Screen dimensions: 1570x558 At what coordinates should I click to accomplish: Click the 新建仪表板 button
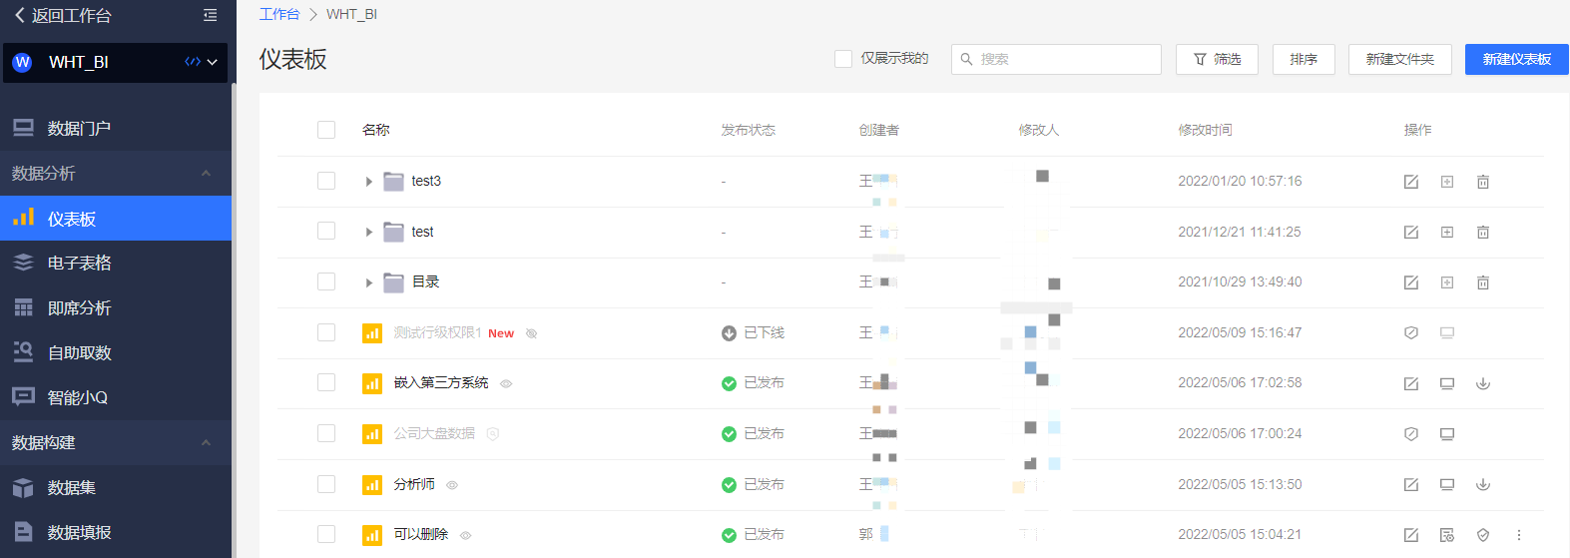coord(1516,59)
